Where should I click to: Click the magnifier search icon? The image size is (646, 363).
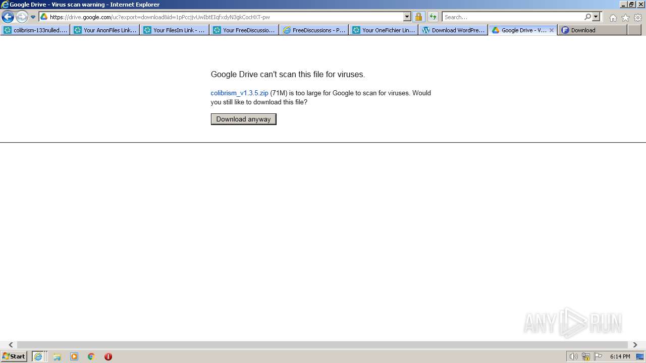point(587,17)
